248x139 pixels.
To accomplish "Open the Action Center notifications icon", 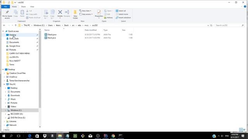I will pyautogui.click(x=243, y=136).
